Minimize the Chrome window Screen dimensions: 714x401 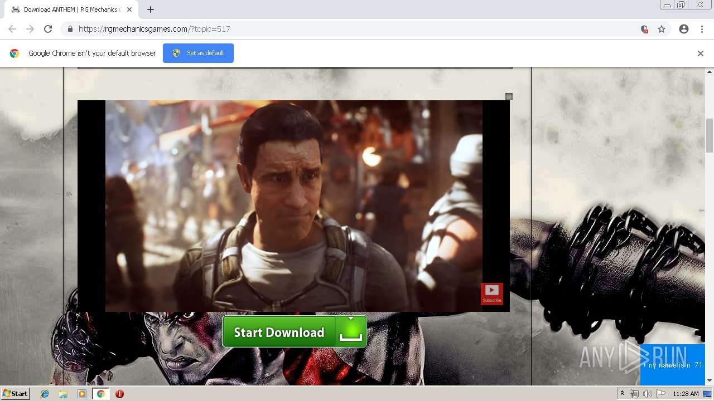tap(667, 5)
